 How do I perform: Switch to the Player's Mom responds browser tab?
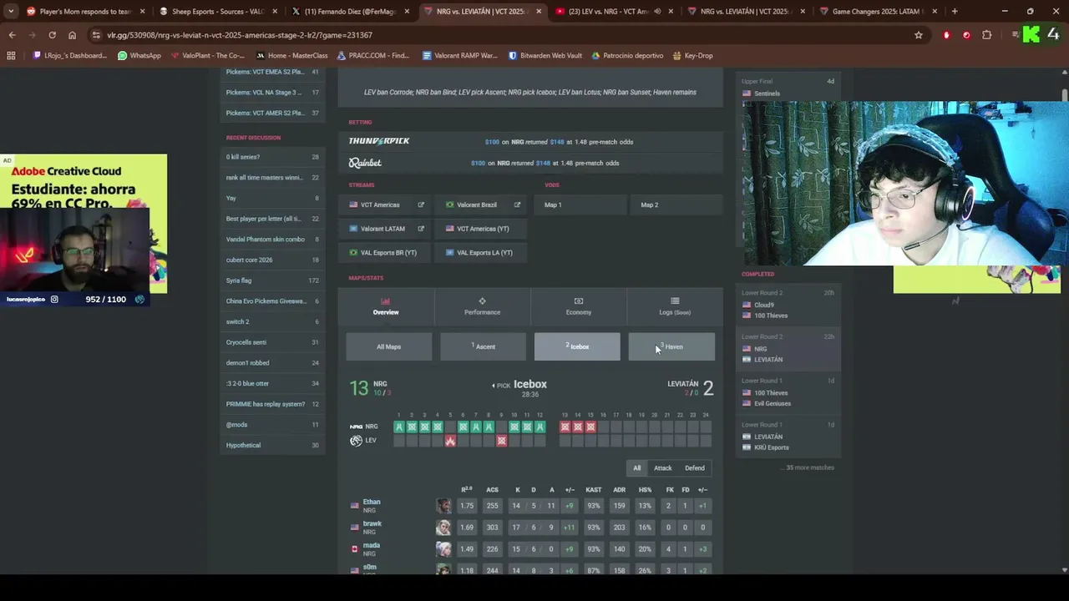tap(85, 12)
